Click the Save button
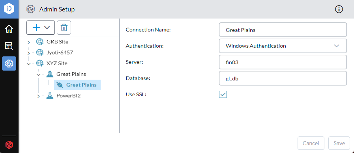Screen dimensions: 354x153 point(339,143)
